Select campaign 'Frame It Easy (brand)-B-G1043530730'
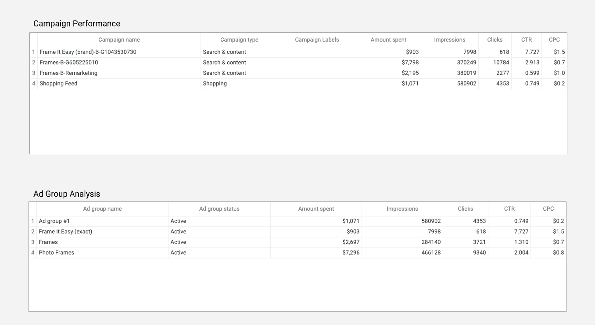Viewport: 595px width, 325px height. pos(88,52)
